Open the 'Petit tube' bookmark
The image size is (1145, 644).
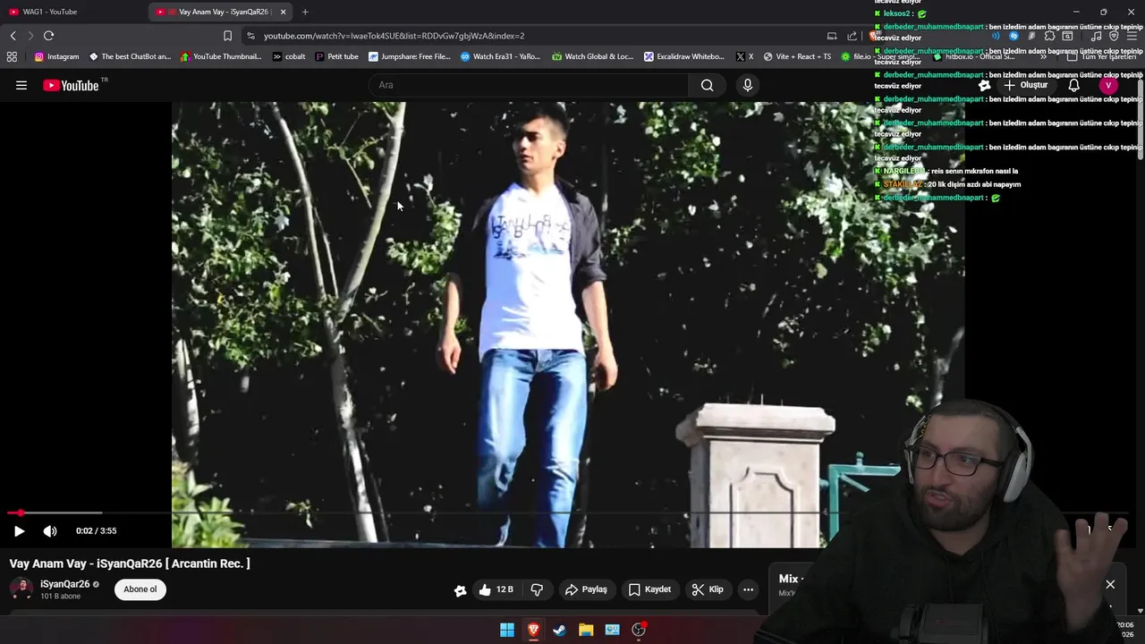336,56
